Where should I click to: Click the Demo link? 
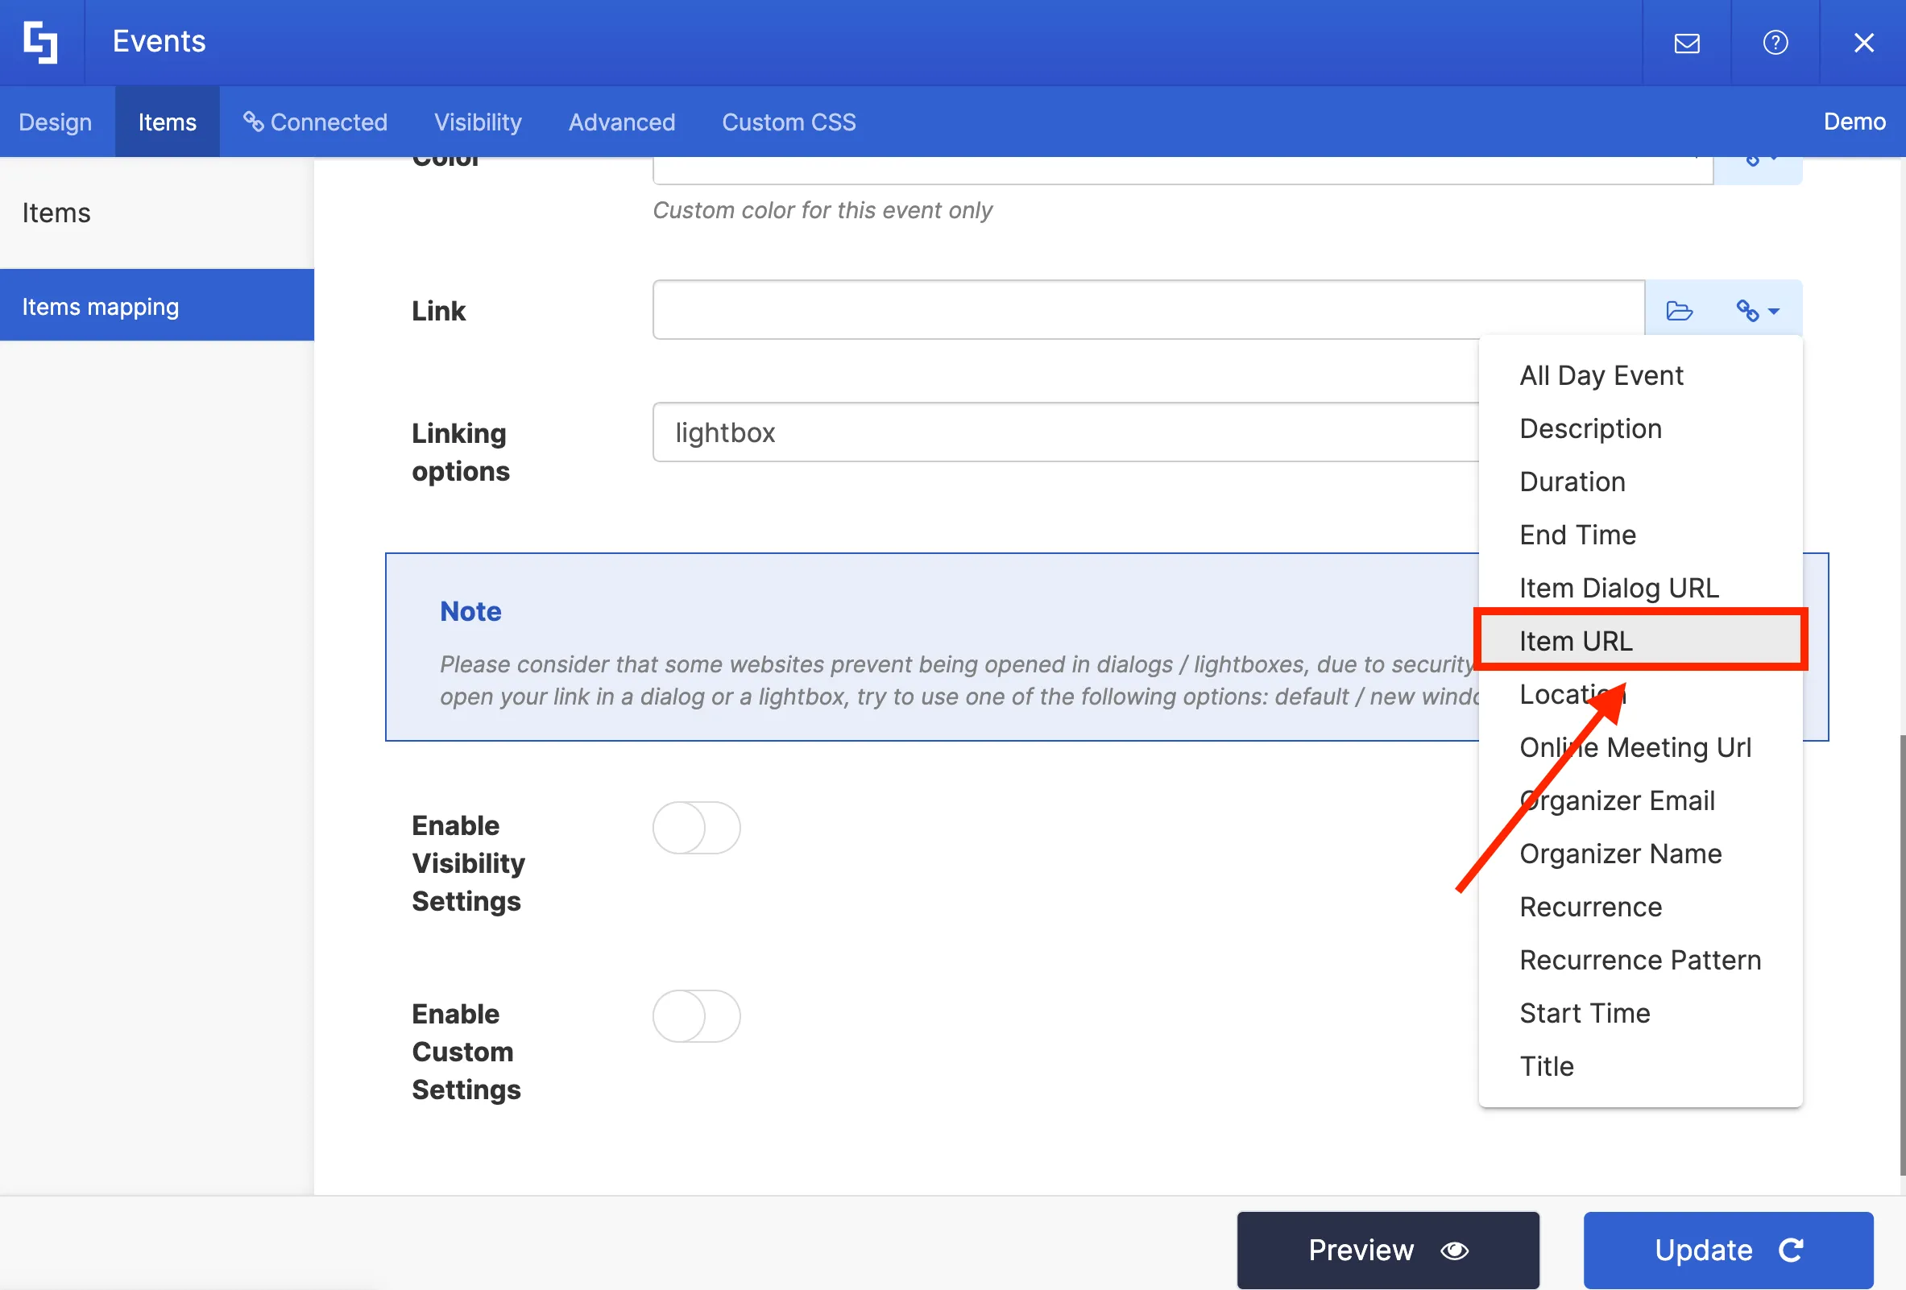(x=1854, y=122)
